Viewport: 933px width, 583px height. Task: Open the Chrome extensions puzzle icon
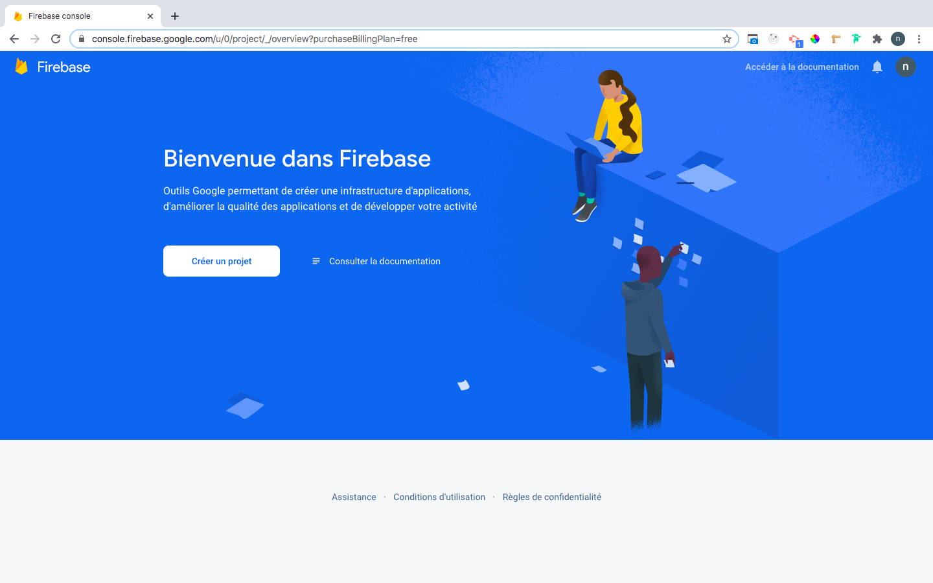pyautogui.click(x=877, y=39)
